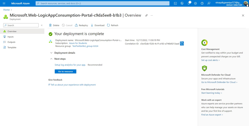Screen dimensions: 249x126
Task: Click the deployment cubes icon by title
Action: (x=6, y=17)
